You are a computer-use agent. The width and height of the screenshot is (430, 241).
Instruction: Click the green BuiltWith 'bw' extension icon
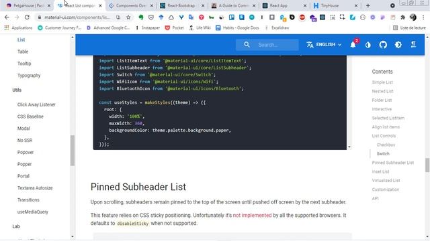(211, 17)
